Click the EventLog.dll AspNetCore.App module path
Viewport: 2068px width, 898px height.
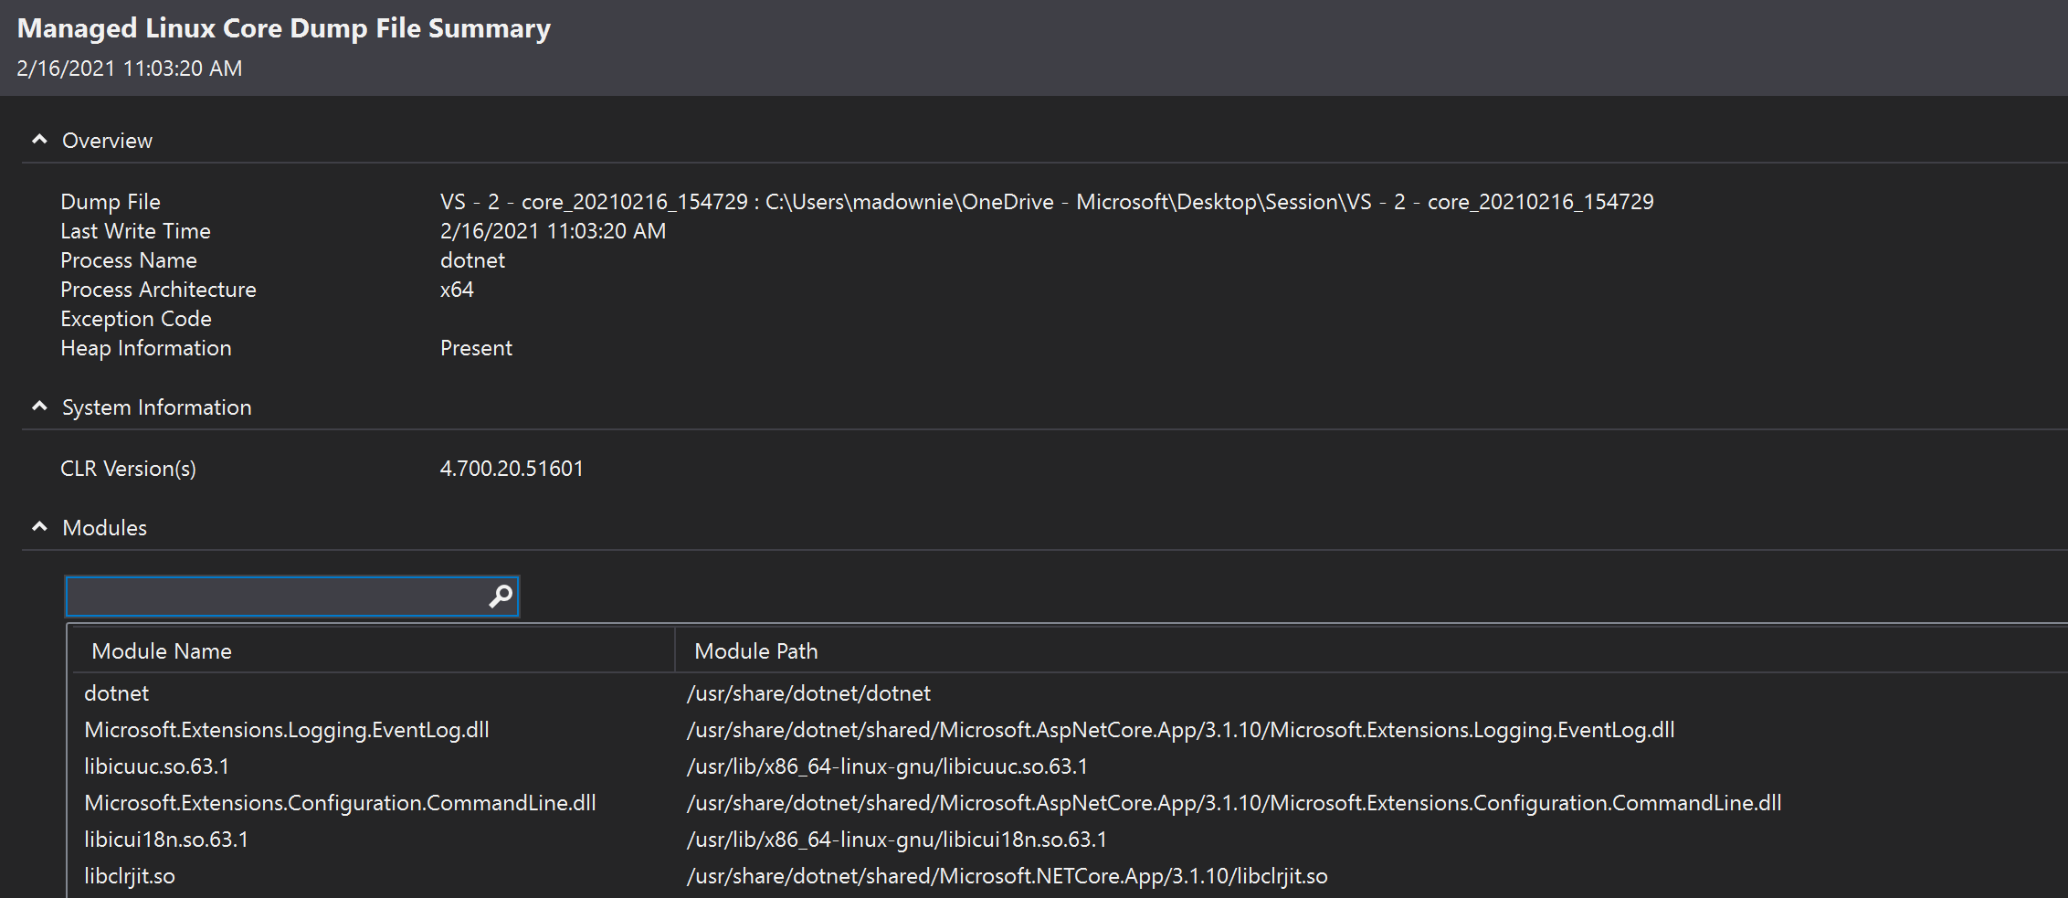click(x=1181, y=730)
